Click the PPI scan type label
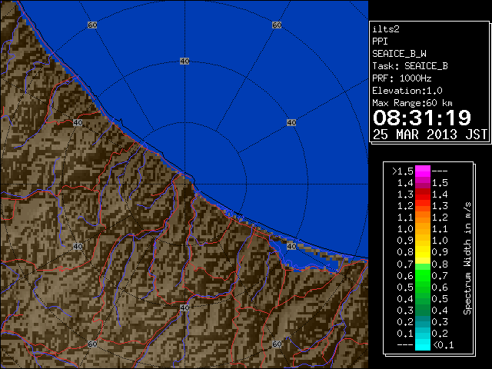The image size is (492, 369). [x=380, y=42]
